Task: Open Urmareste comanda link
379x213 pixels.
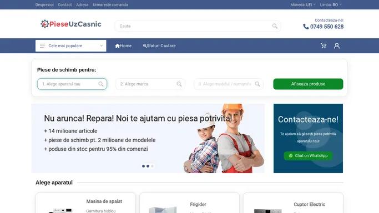Action: click(110, 4)
